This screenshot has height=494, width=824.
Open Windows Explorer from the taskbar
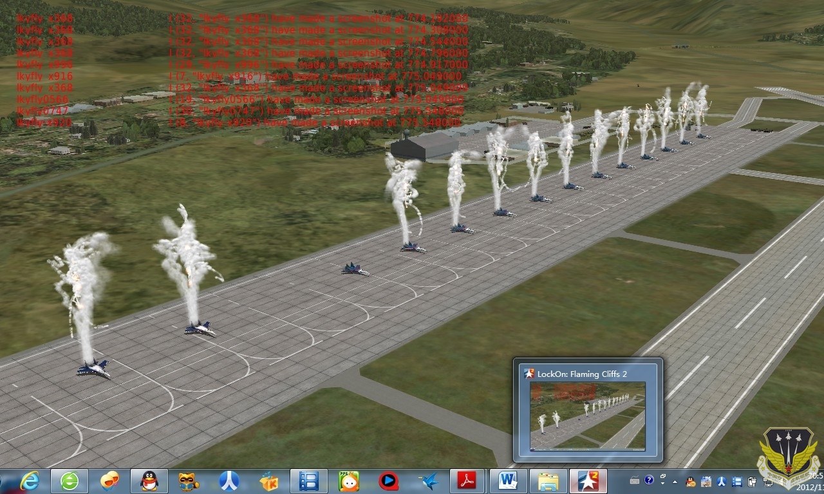coord(548,481)
